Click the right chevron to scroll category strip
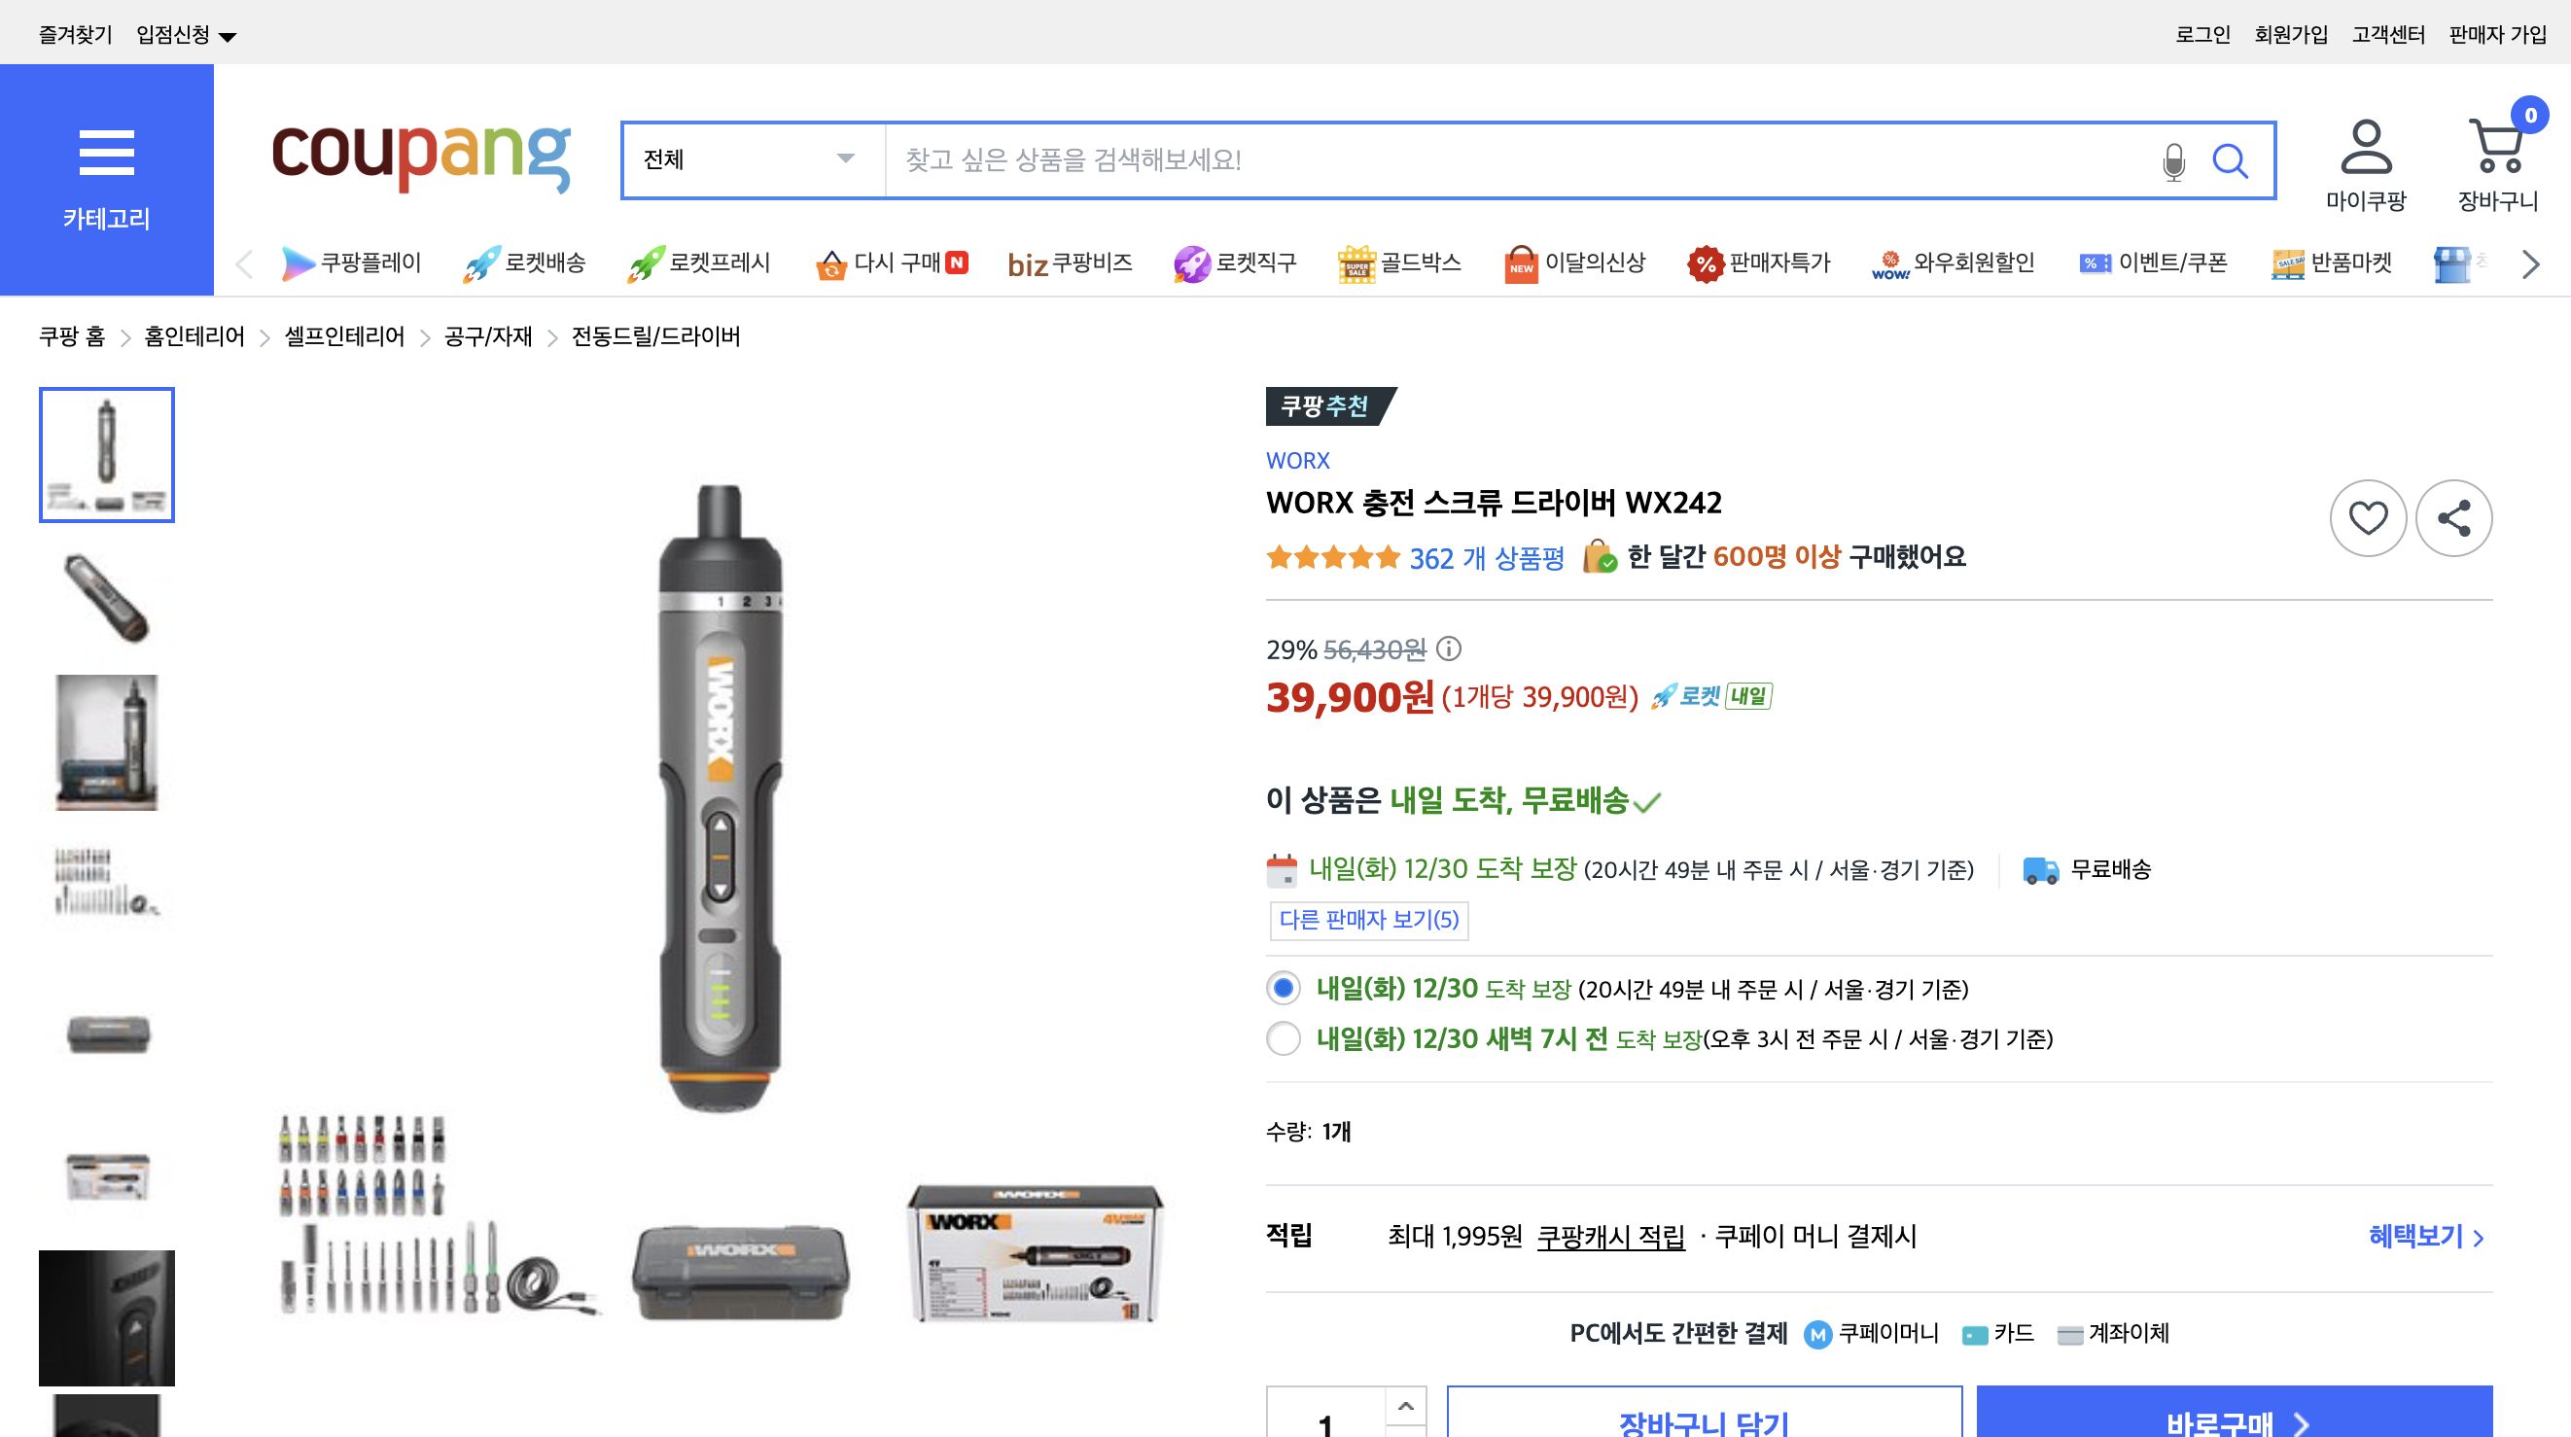 (2530, 263)
